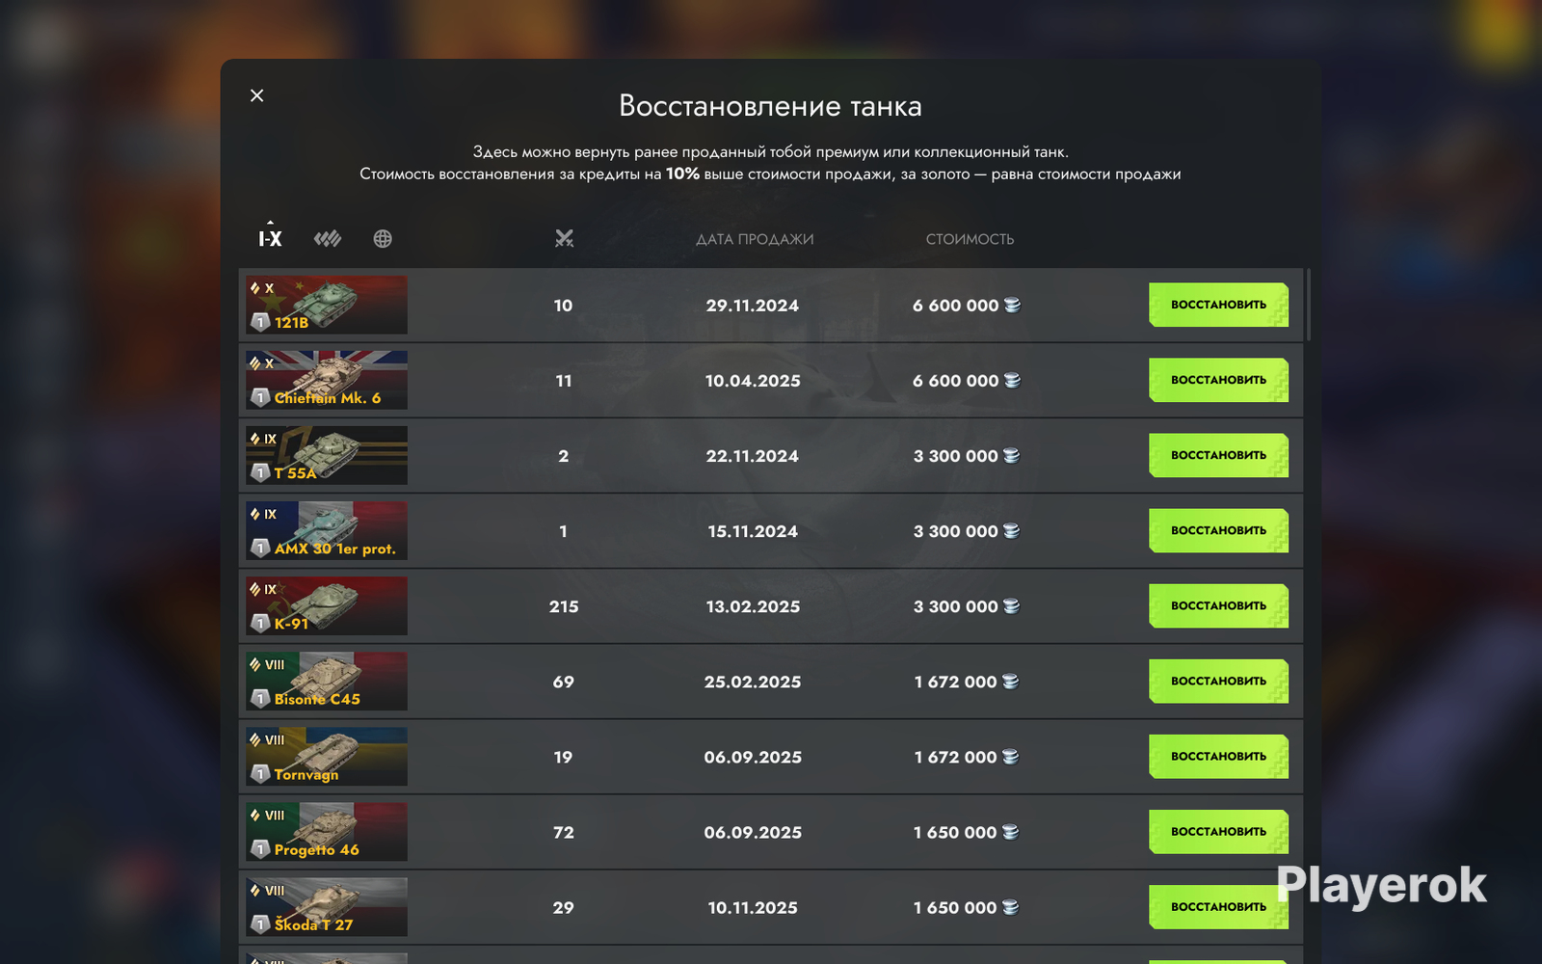1542x964 pixels.
Task: Sort by nation globe icon
Action: pyautogui.click(x=383, y=238)
